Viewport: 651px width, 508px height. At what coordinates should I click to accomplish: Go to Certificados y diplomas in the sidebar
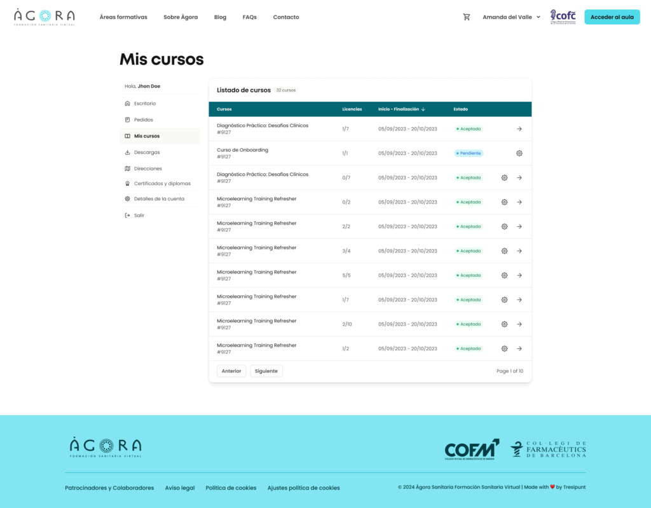tap(162, 184)
